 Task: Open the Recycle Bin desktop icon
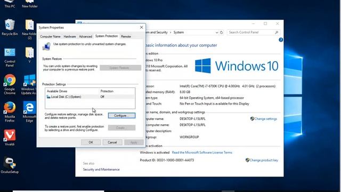pyautogui.click(x=10, y=27)
